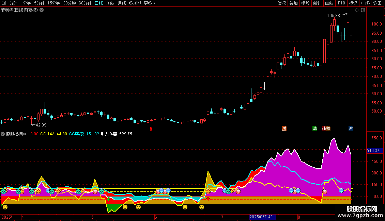Activate the 画线 drawing tools button
385x221 pixels.
point(329,3)
